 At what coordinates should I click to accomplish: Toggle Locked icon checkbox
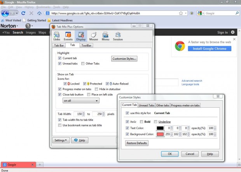[x=65, y=84]
